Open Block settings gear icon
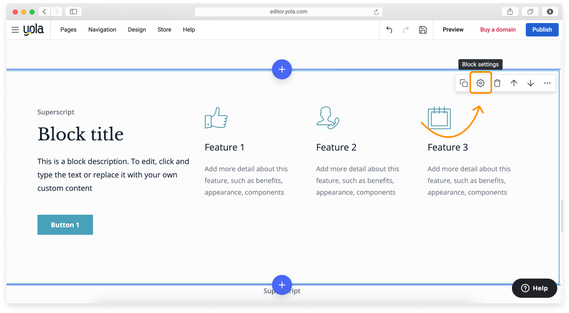 pos(480,83)
